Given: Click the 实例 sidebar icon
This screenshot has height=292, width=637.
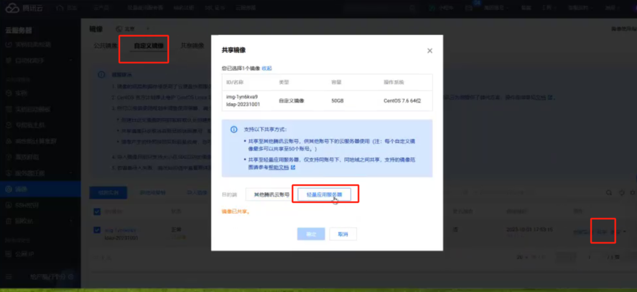Looking at the screenshot, I should click(x=9, y=93).
